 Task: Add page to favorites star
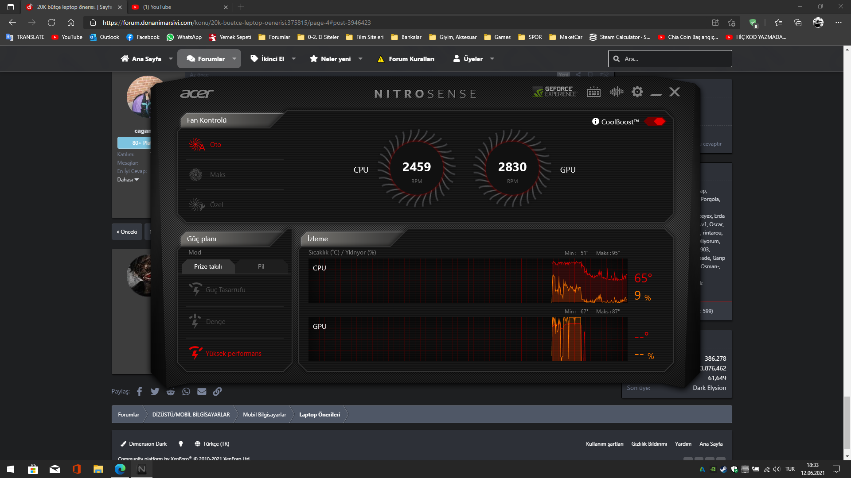731,23
